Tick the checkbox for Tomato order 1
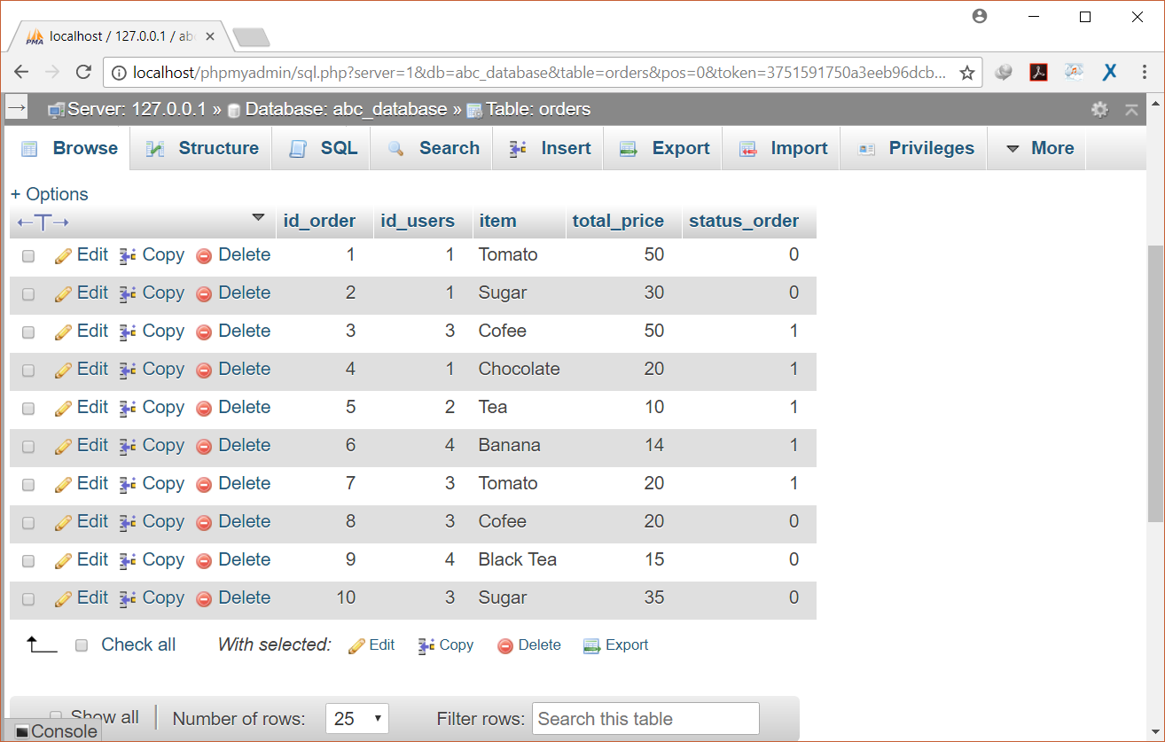This screenshot has width=1165, height=742. [28, 256]
